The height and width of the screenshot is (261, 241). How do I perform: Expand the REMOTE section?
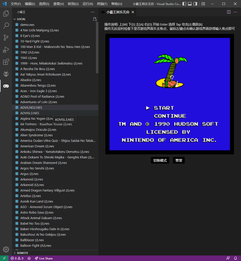tap(55, 253)
